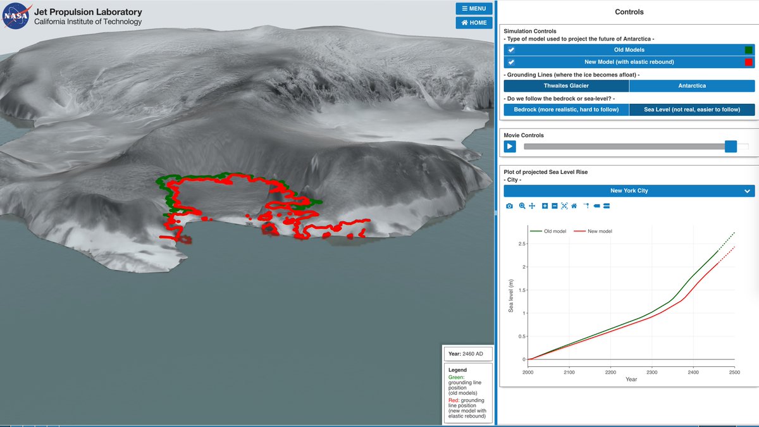This screenshot has height=427, width=759.
Task: Open the New York City dropdown
Action: (x=629, y=190)
